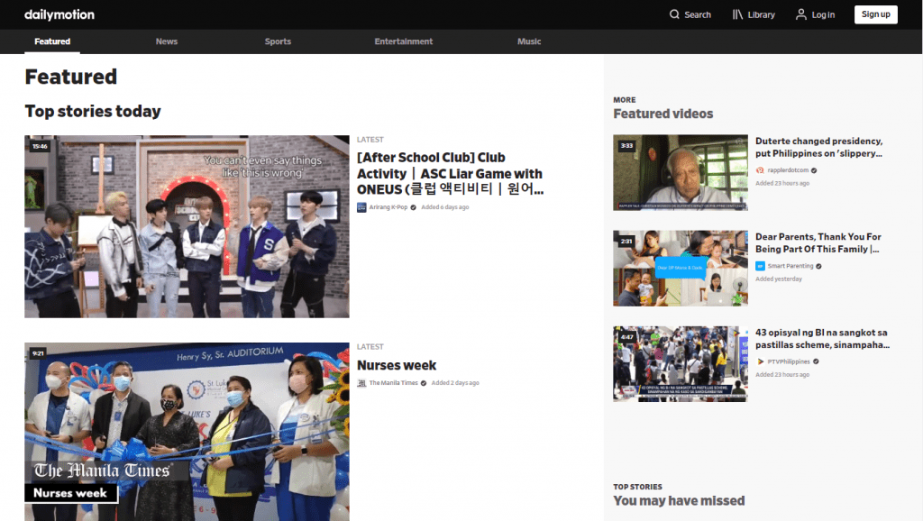This screenshot has height=521, width=923.
Task: Open Duterte changed presidency video title
Action: pos(818,147)
